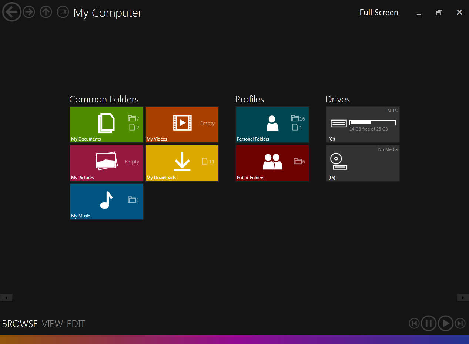
Task: Switch to the VIEW tab
Action: [52, 324]
